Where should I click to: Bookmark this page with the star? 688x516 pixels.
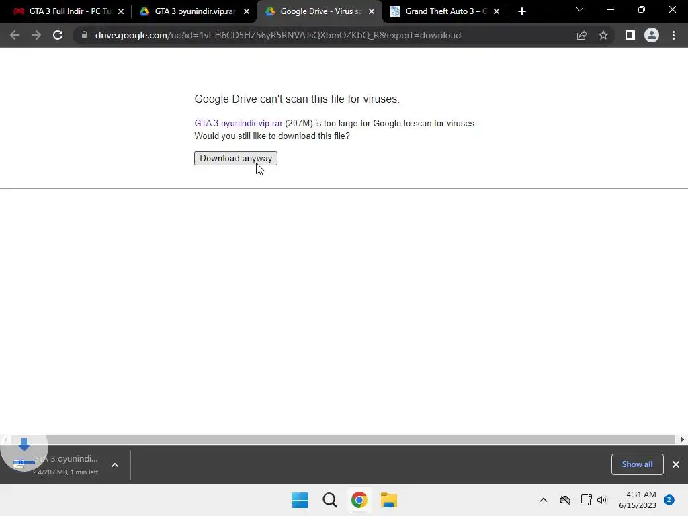point(603,35)
